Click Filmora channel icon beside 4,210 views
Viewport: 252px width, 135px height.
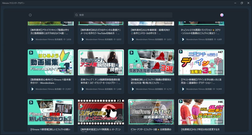pyautogui.click(x=133, y=89)
